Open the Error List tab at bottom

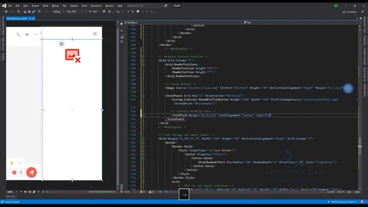click(x=11, y=196)
